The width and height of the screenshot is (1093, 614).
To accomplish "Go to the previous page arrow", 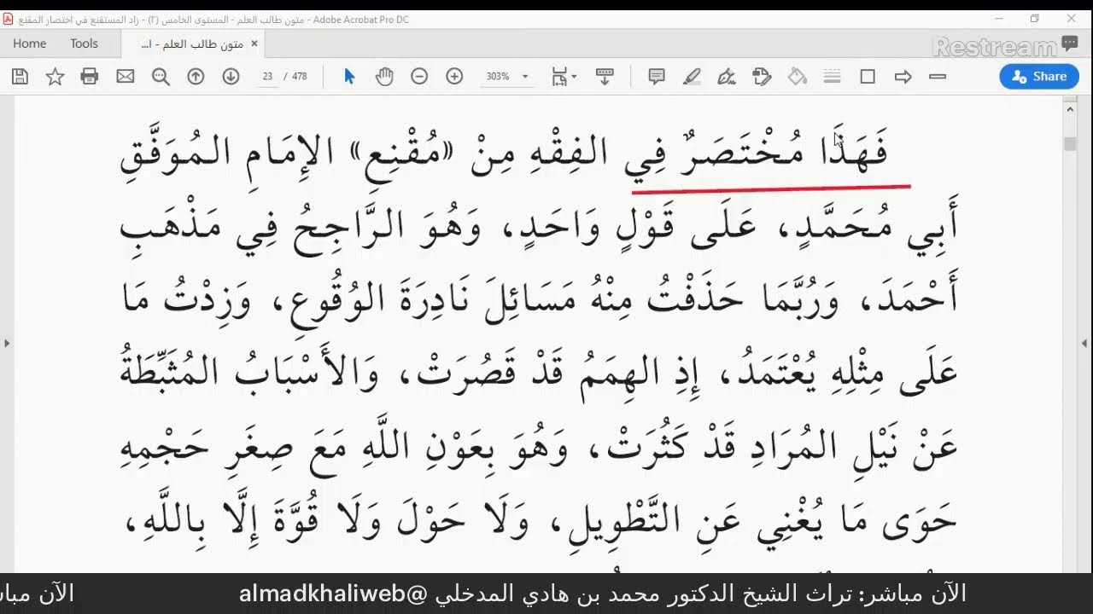I will pyautogui.click(x=196, y=77).
